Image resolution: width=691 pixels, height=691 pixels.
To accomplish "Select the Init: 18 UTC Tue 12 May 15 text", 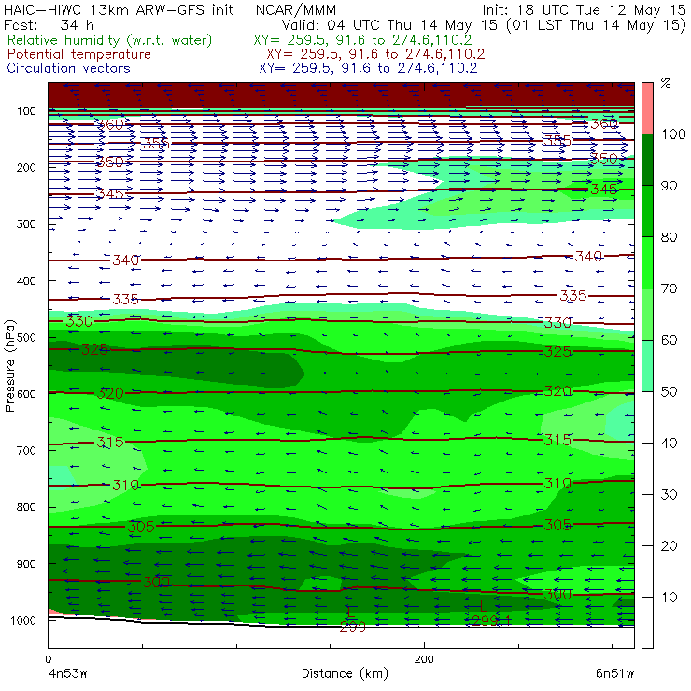I will [584, 9].
